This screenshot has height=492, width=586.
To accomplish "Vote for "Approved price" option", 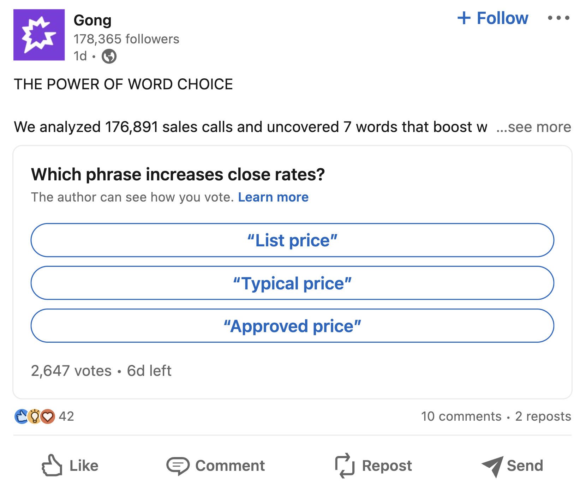I will [x=292, y=326].
